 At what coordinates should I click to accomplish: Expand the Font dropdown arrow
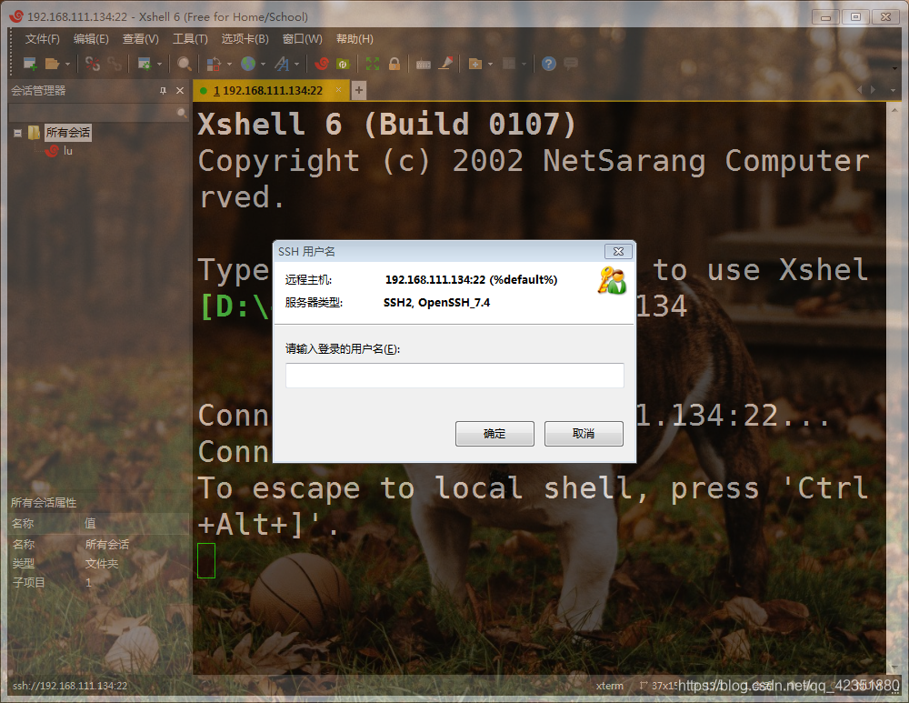(x=297, y=65)
